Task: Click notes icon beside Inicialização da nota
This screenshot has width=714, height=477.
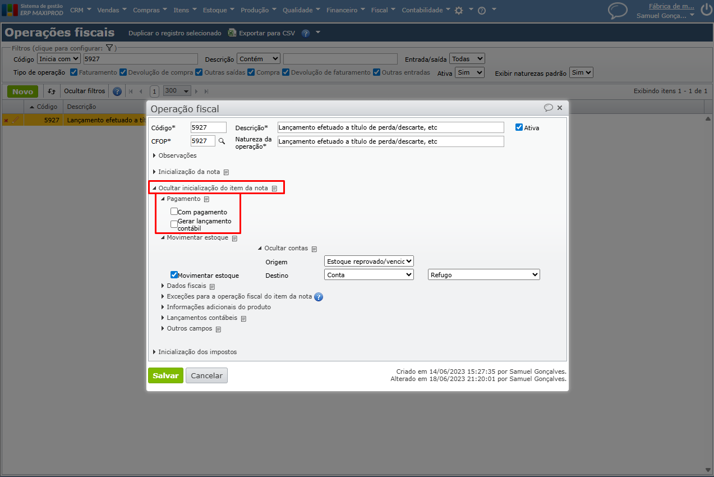Action: coord(226,172)
